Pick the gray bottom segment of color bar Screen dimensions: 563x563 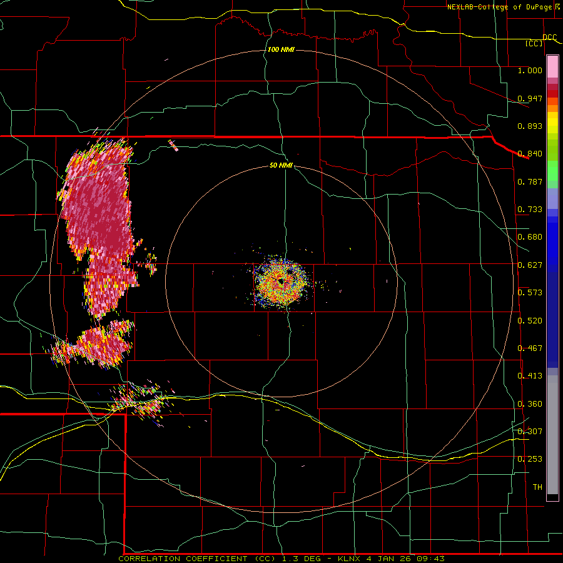point(552,435)
